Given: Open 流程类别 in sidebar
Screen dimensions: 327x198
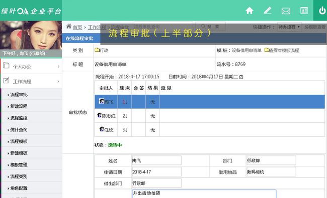Looking at the screenshot, I should (x=19, y=176).
